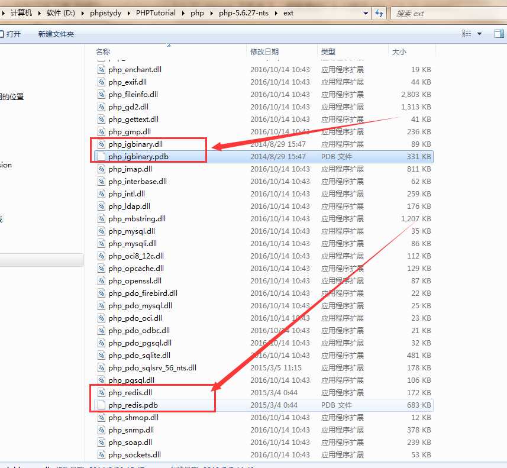Select the php_pdo_sqlsrv_56_nts.dll file name
Image resolution: width=507 pixels, height=468 pixels.
click(152, 368)
